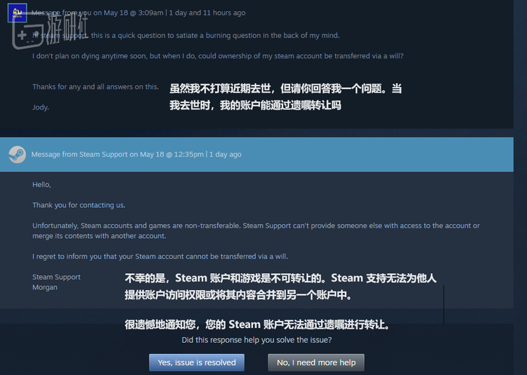This screenshot has height=375, width=527.
Task: Click the Steam Support logo icon
Action: point(17,154)
